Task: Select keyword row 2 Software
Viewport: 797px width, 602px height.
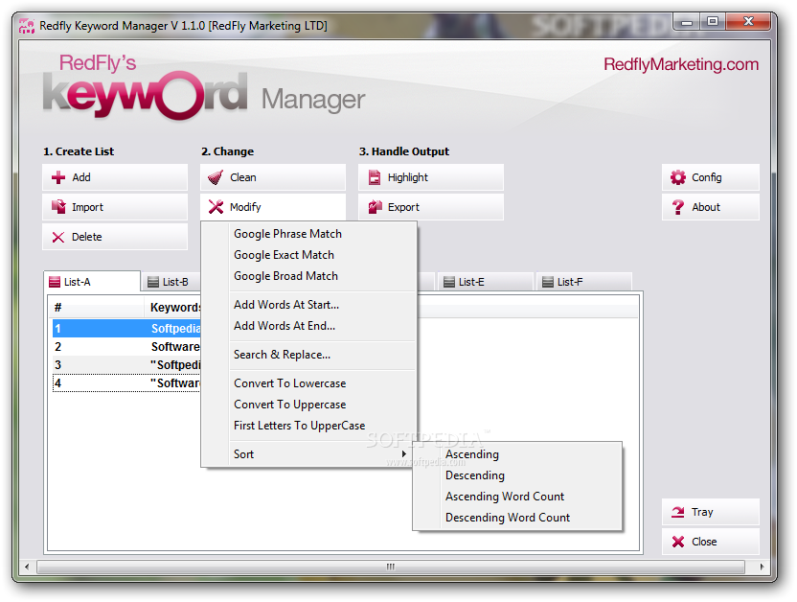Action: [x=126, y=347]
